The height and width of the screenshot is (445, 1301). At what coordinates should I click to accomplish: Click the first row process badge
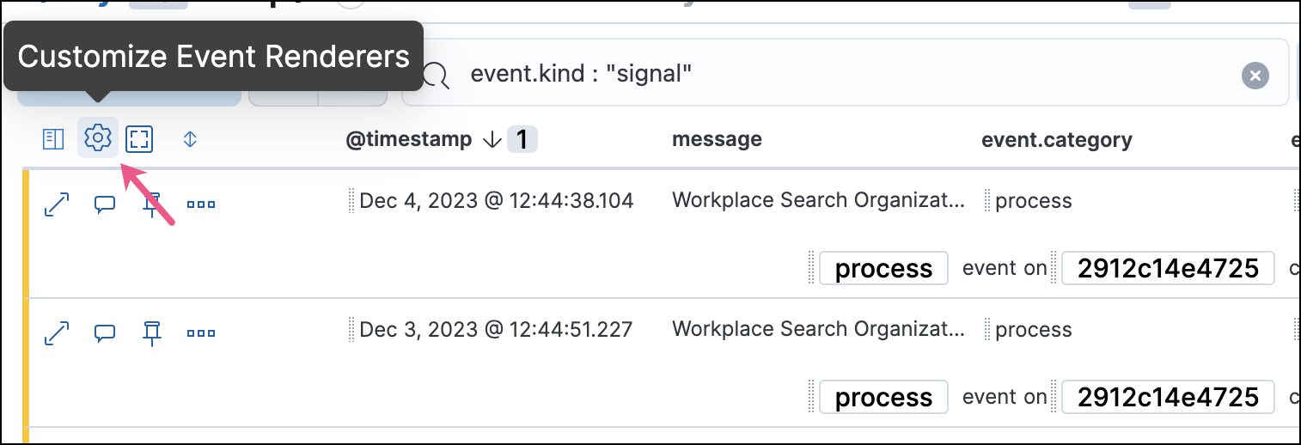tap(883, 269)
